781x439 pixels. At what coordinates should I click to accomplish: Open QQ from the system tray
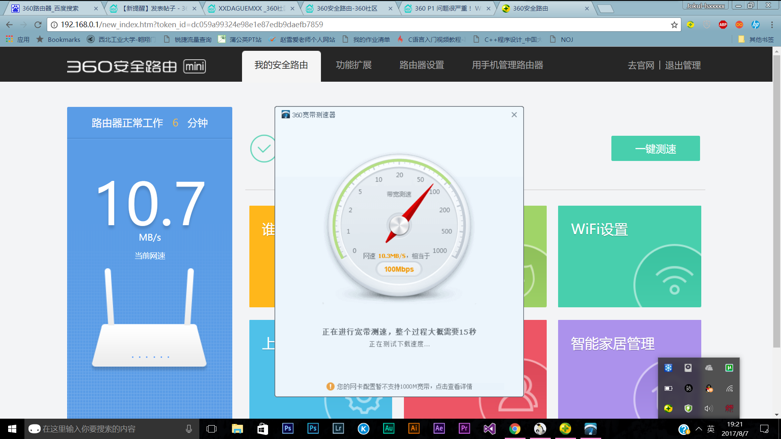point(709,388)
